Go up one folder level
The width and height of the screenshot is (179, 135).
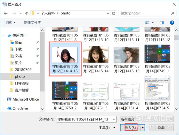27,13
